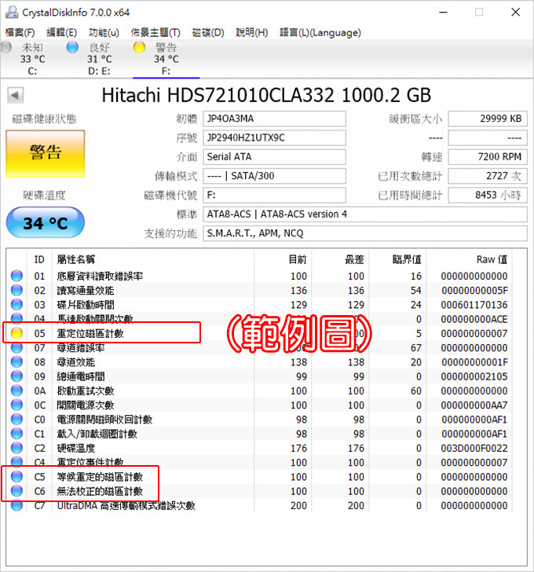Open the 語言(L)(Language) menu
The height and width of the screenshot is (572, 534).
tap(320, 32)
